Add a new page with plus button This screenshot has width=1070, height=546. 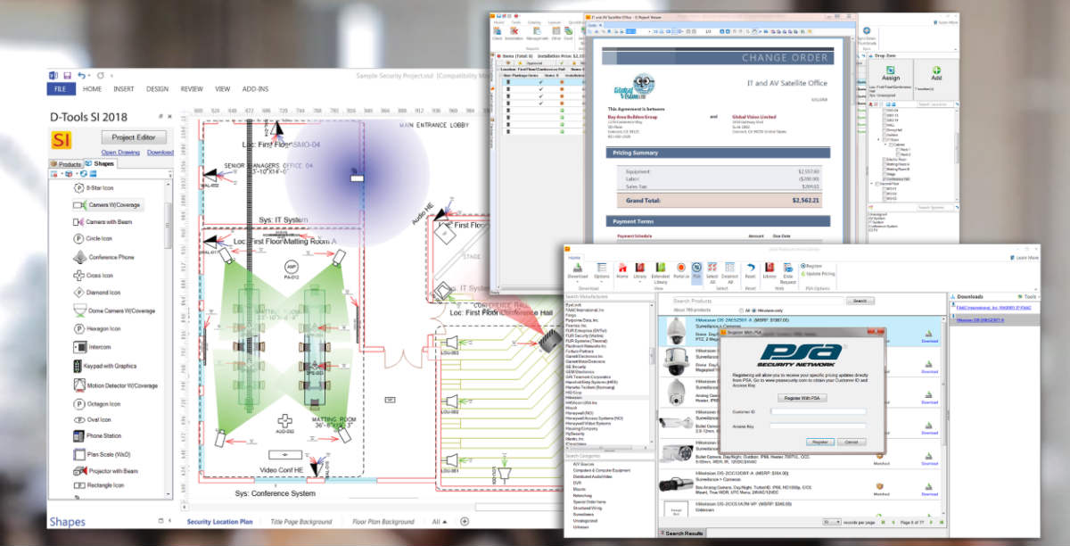pyautogui.click(x=465, y=521)
